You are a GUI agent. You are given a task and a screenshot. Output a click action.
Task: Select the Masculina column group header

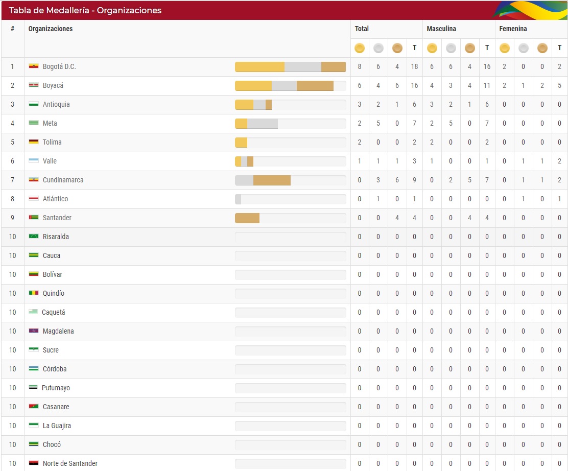(x=441, y=29)
